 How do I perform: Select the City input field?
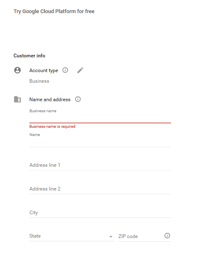(100, 213)
